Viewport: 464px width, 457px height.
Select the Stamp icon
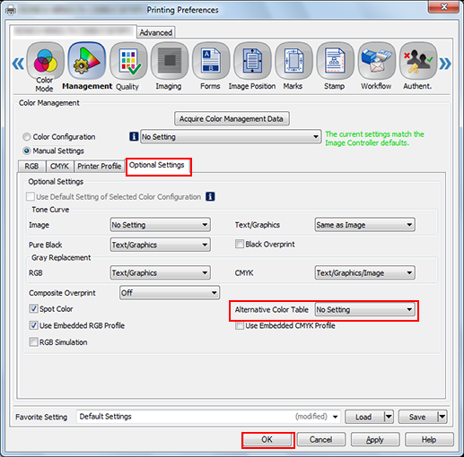(x=335, y=61)
